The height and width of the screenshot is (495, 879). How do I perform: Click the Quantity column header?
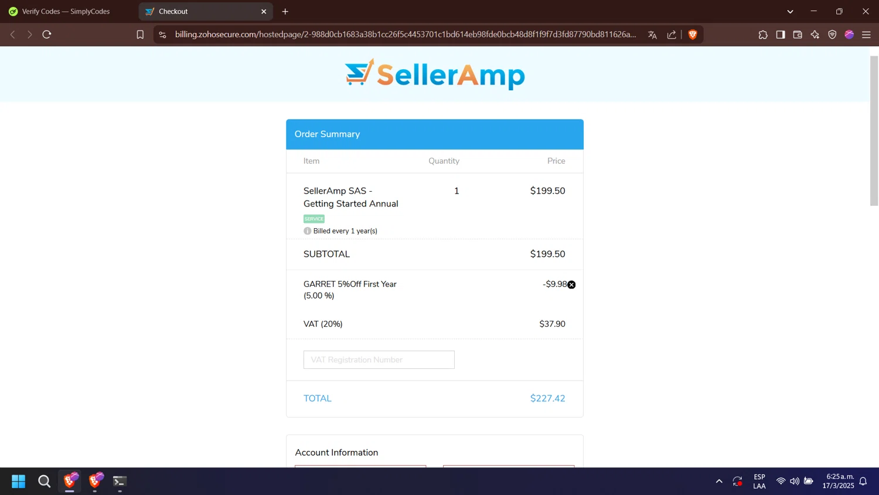[444, 161]
